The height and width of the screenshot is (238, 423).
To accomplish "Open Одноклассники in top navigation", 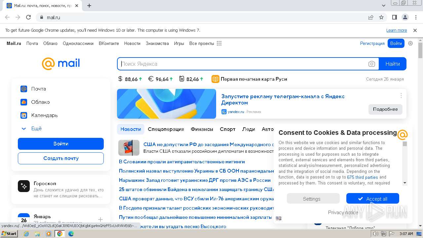I will (x=78, y=43).
